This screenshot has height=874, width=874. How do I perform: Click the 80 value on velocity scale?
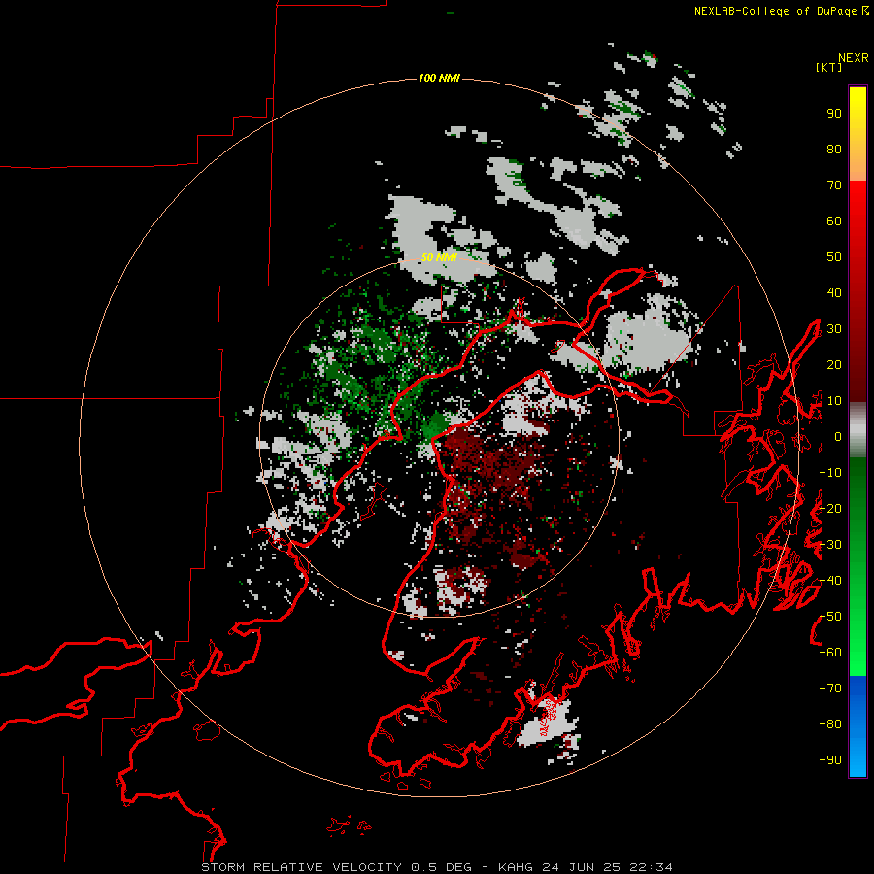point(834,149)
